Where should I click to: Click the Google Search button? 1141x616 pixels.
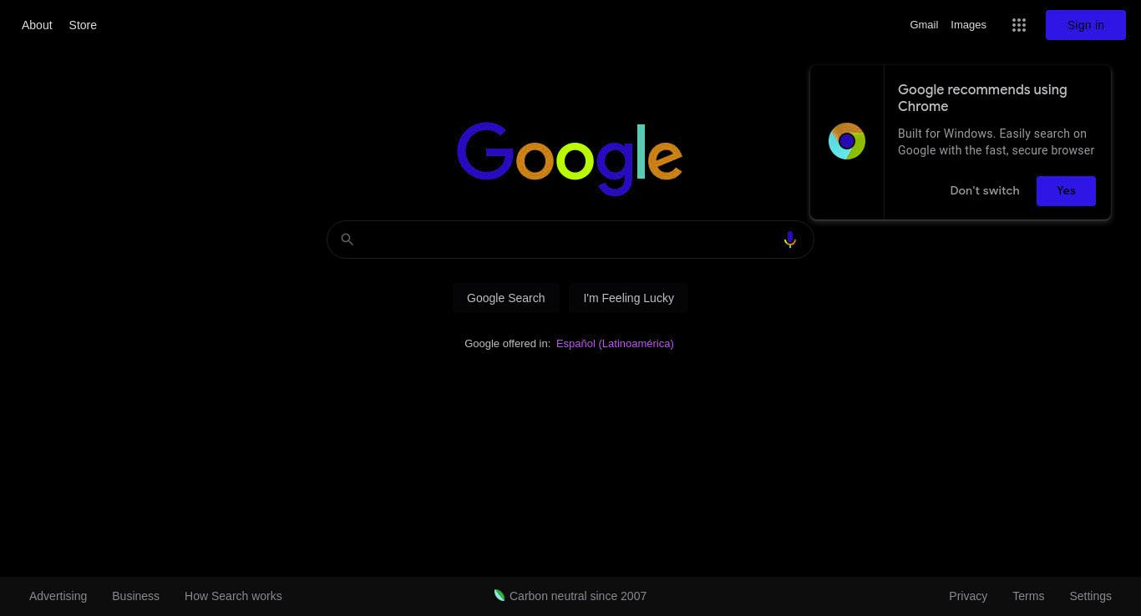505,298
